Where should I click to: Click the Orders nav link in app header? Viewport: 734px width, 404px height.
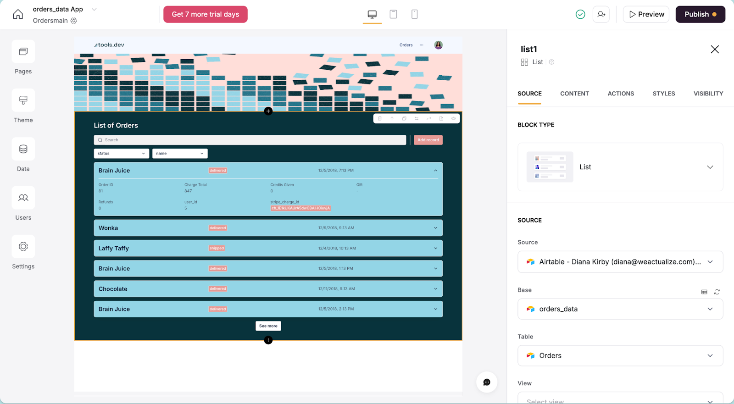pyautogui.click(x=406, y=45)
